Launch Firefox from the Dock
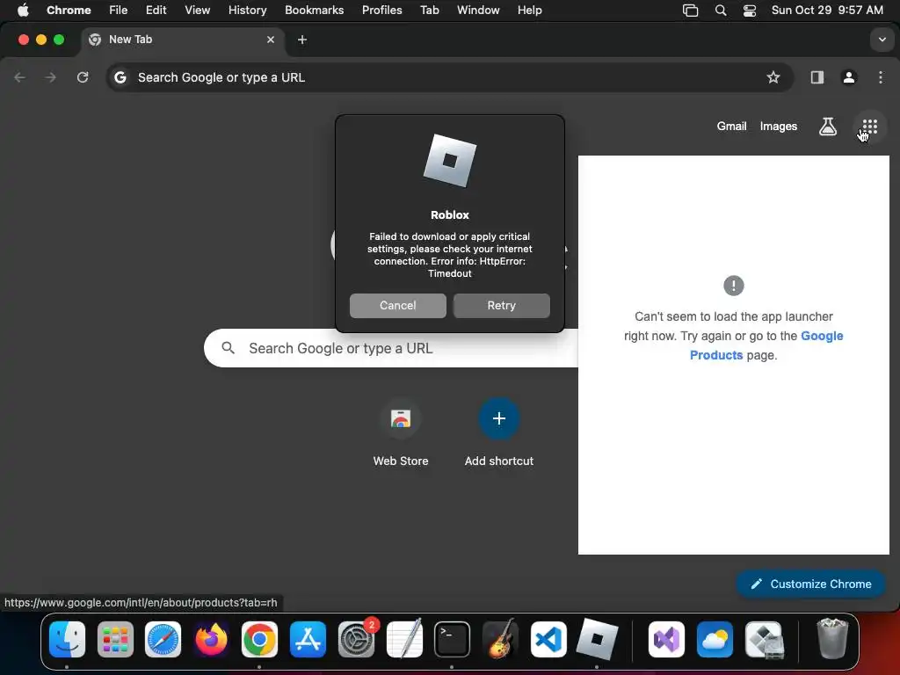 pyautogui.click(x=211, y=639)
